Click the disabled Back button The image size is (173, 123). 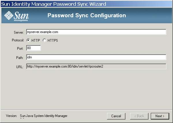pos(139,116)
